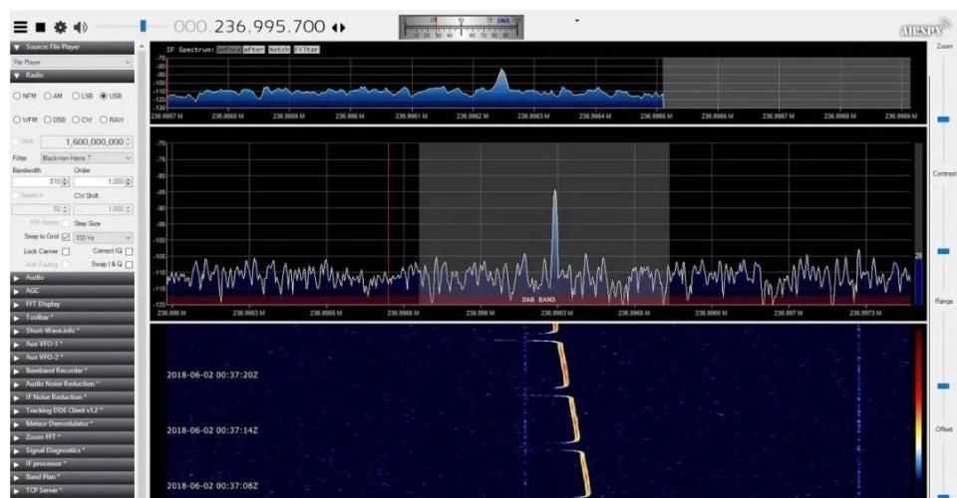The image size is (957, 498).
Task: Enable the Lock Carrier checkbox
Action: point(66,251)
